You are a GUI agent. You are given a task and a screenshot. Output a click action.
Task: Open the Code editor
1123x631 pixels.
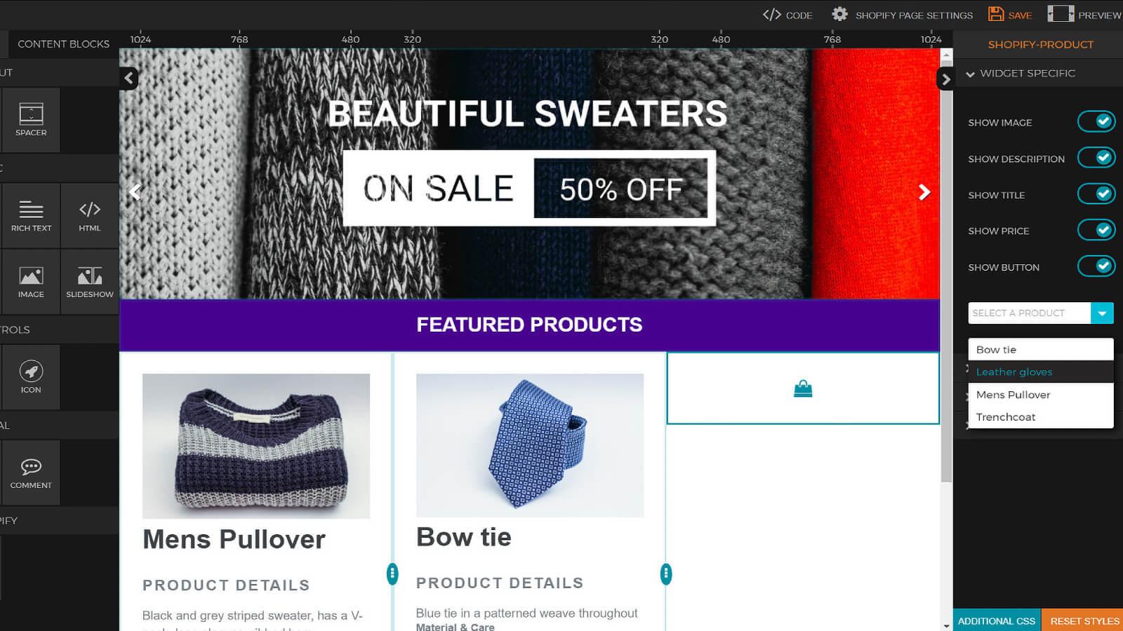(x=787, y=14)
